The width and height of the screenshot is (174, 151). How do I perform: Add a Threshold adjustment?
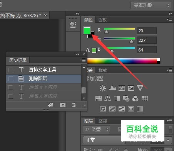[122, 109]
